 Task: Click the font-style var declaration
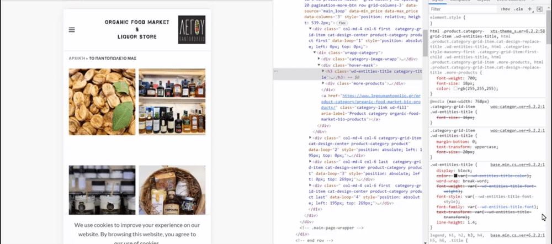coord(485,199)
